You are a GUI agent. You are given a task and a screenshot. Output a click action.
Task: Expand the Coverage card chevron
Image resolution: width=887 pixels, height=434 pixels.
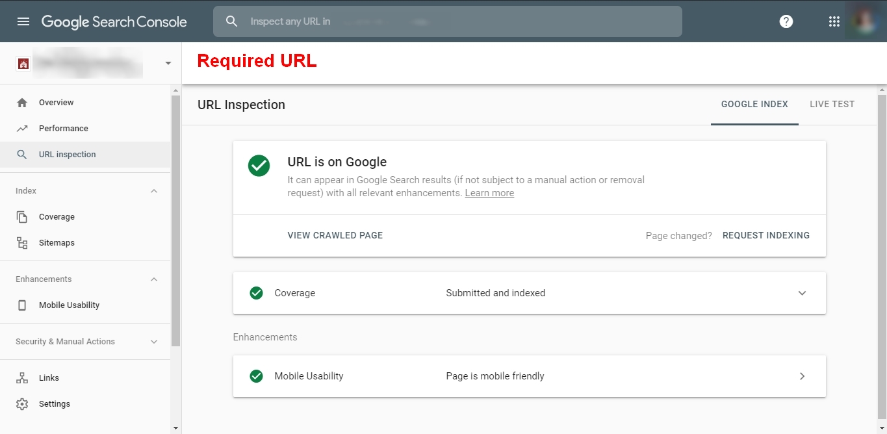(x=802, y=293)
